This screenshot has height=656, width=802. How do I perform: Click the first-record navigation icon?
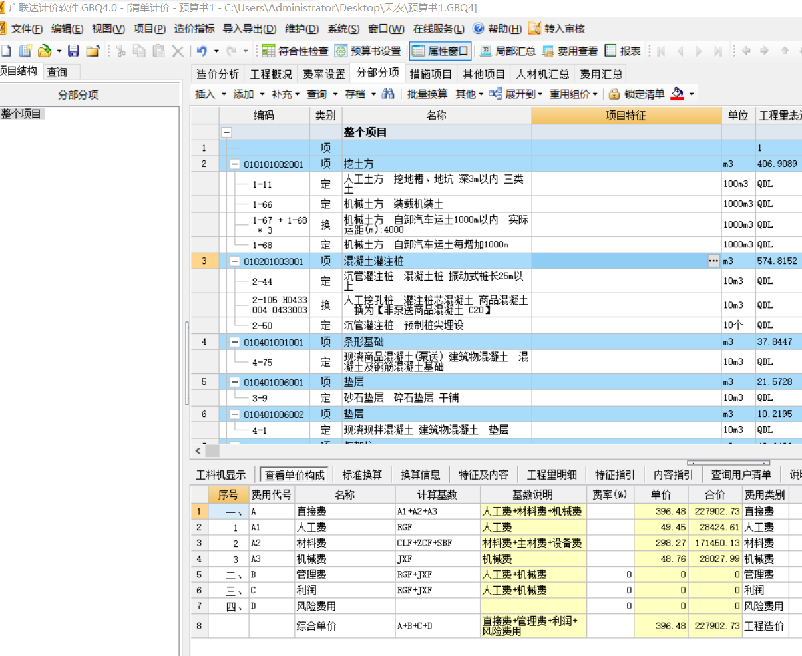pyautogui.click(x=661, y=51)
